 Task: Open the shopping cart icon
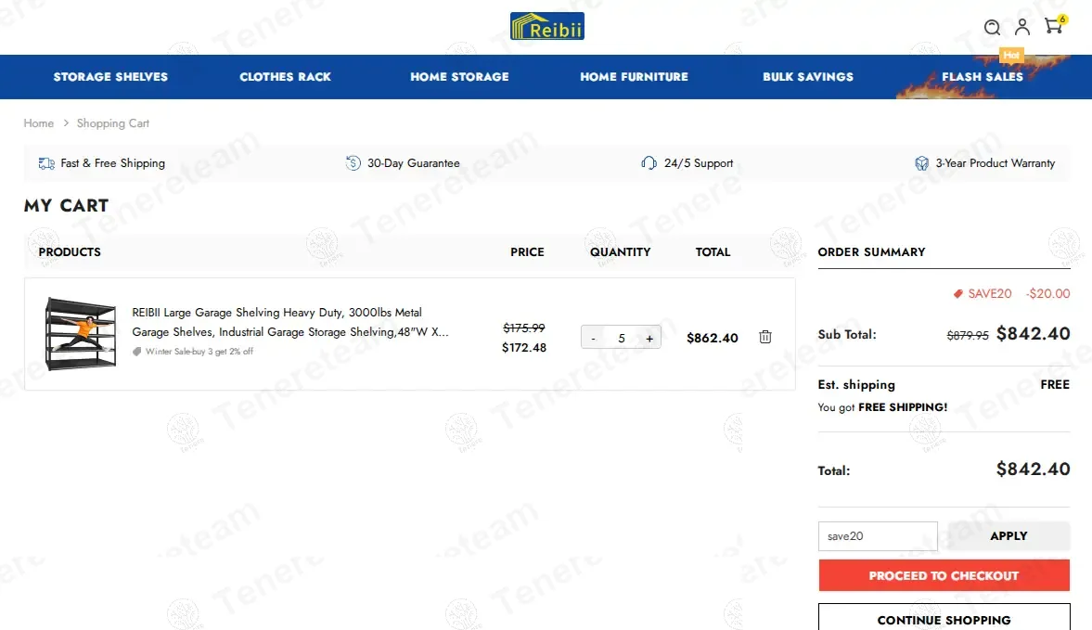[x=1053, y=26]
